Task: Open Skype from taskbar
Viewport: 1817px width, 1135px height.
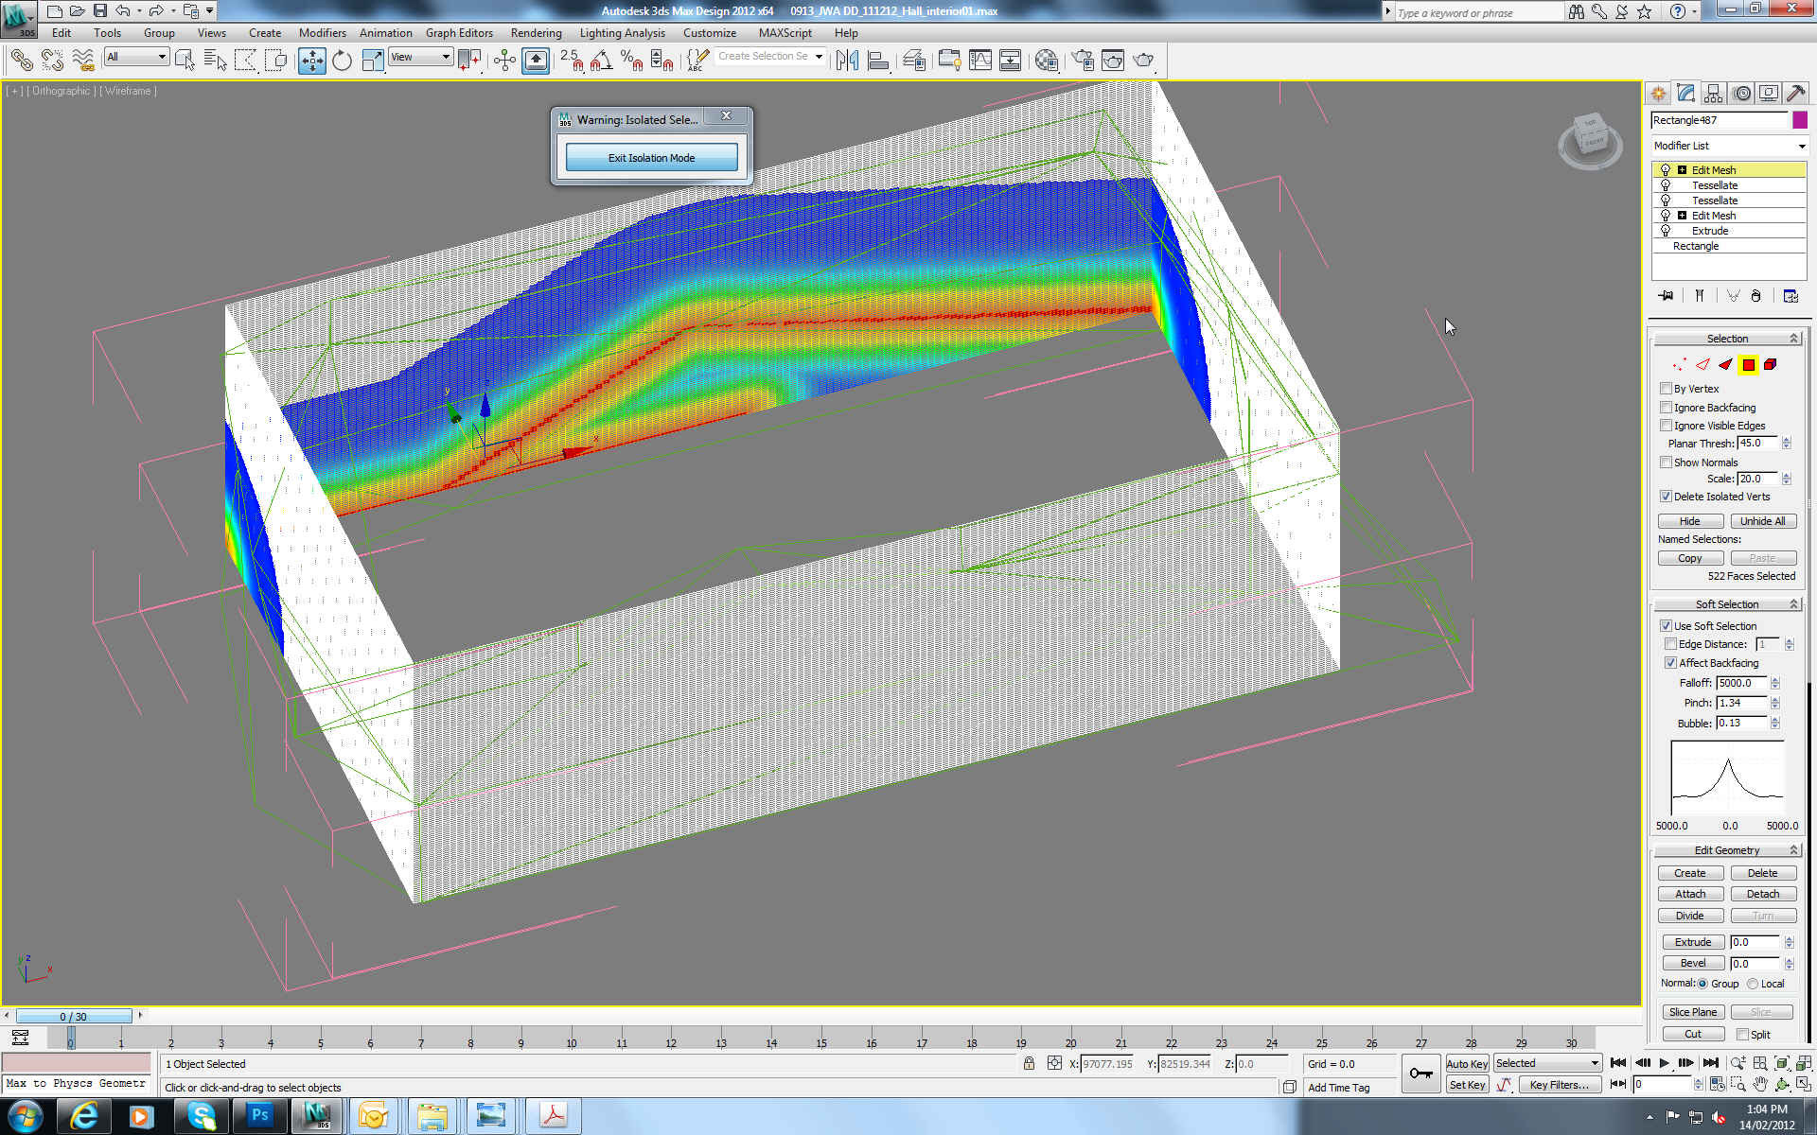Action: coord(201,1116)
